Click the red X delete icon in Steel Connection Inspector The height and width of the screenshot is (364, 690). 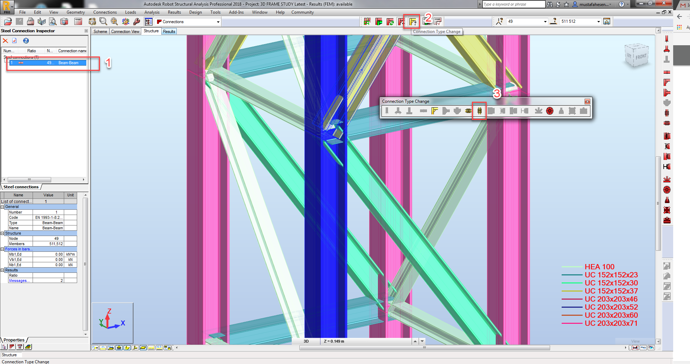click(5, 41)
